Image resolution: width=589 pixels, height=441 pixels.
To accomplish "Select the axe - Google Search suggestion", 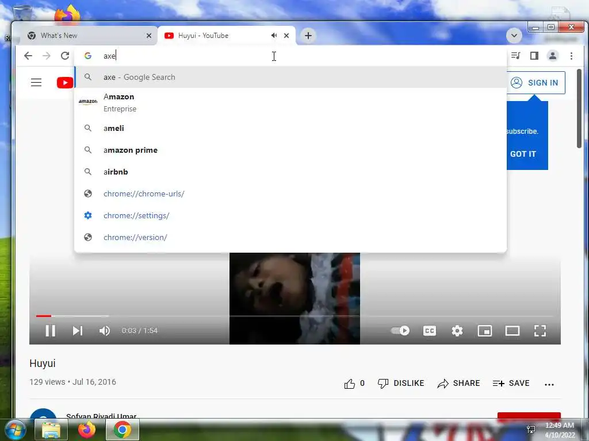I will (x=290, y=78).
